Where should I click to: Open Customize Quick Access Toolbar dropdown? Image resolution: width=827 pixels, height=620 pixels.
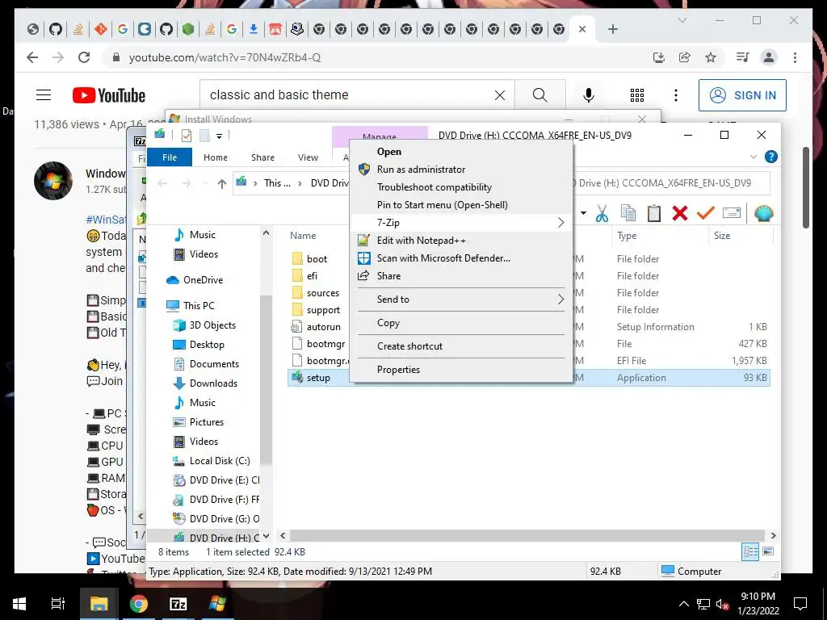coord(219,136)
